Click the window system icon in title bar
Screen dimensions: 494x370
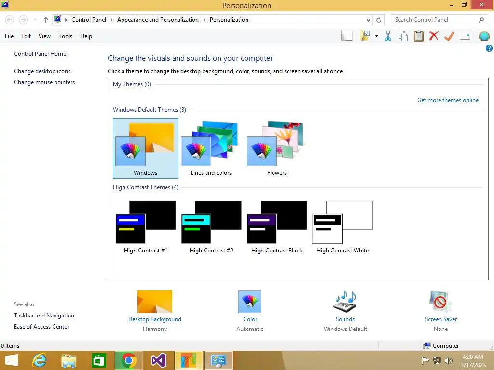(x=5, y=5)
